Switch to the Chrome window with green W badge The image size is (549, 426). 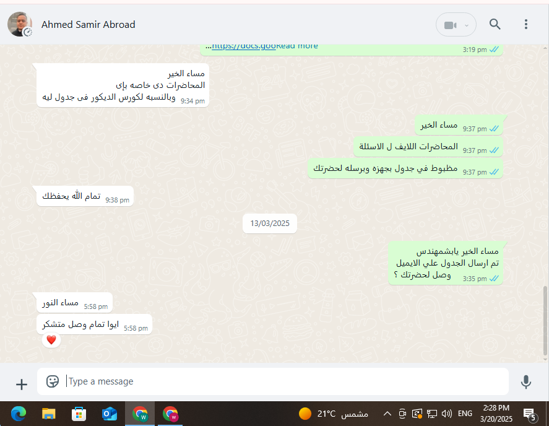(140, 414)
